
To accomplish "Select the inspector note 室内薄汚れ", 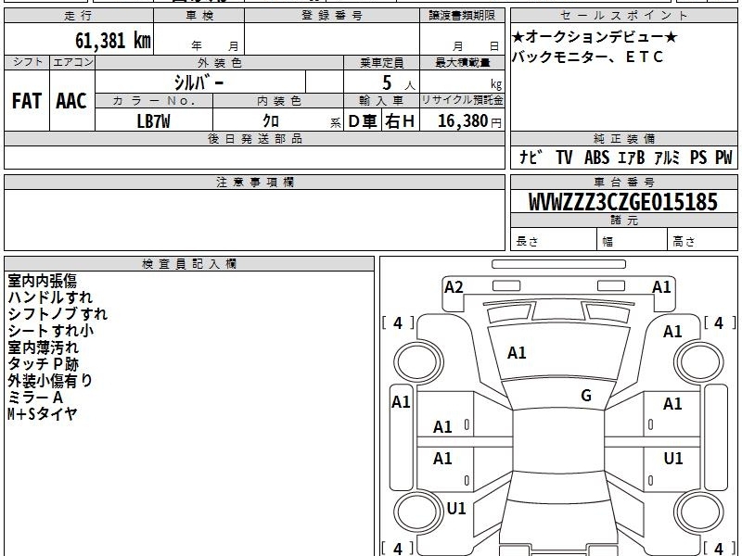I will [43, 347].
